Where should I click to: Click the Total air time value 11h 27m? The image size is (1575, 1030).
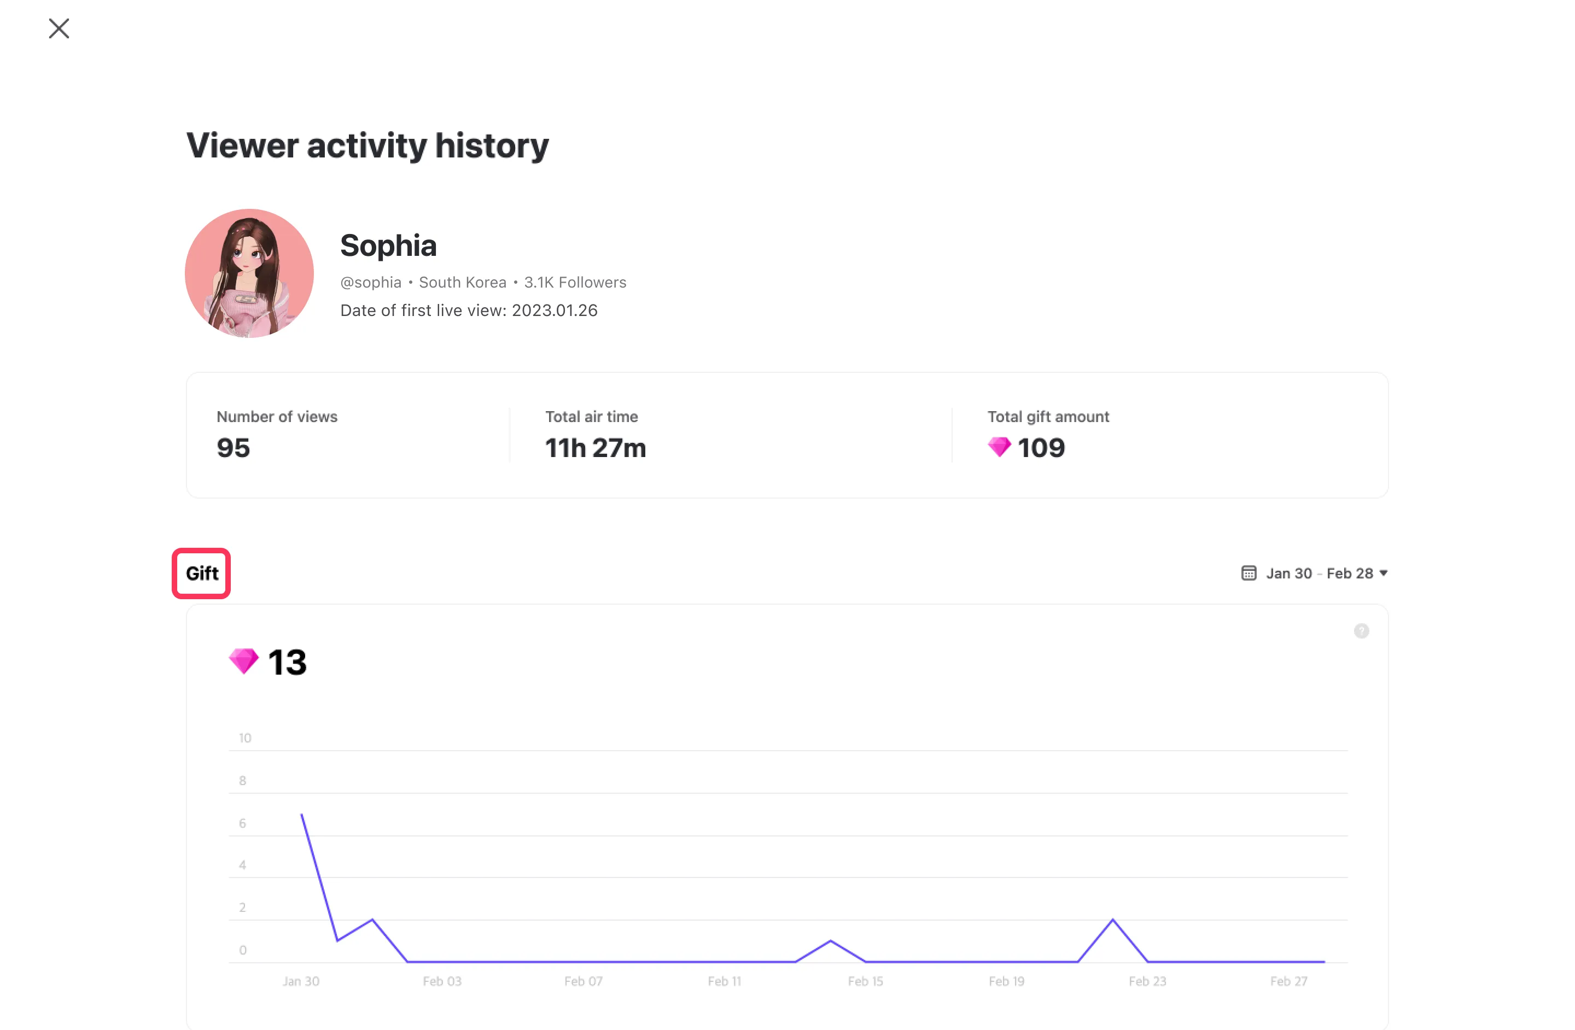coord(595,448)
